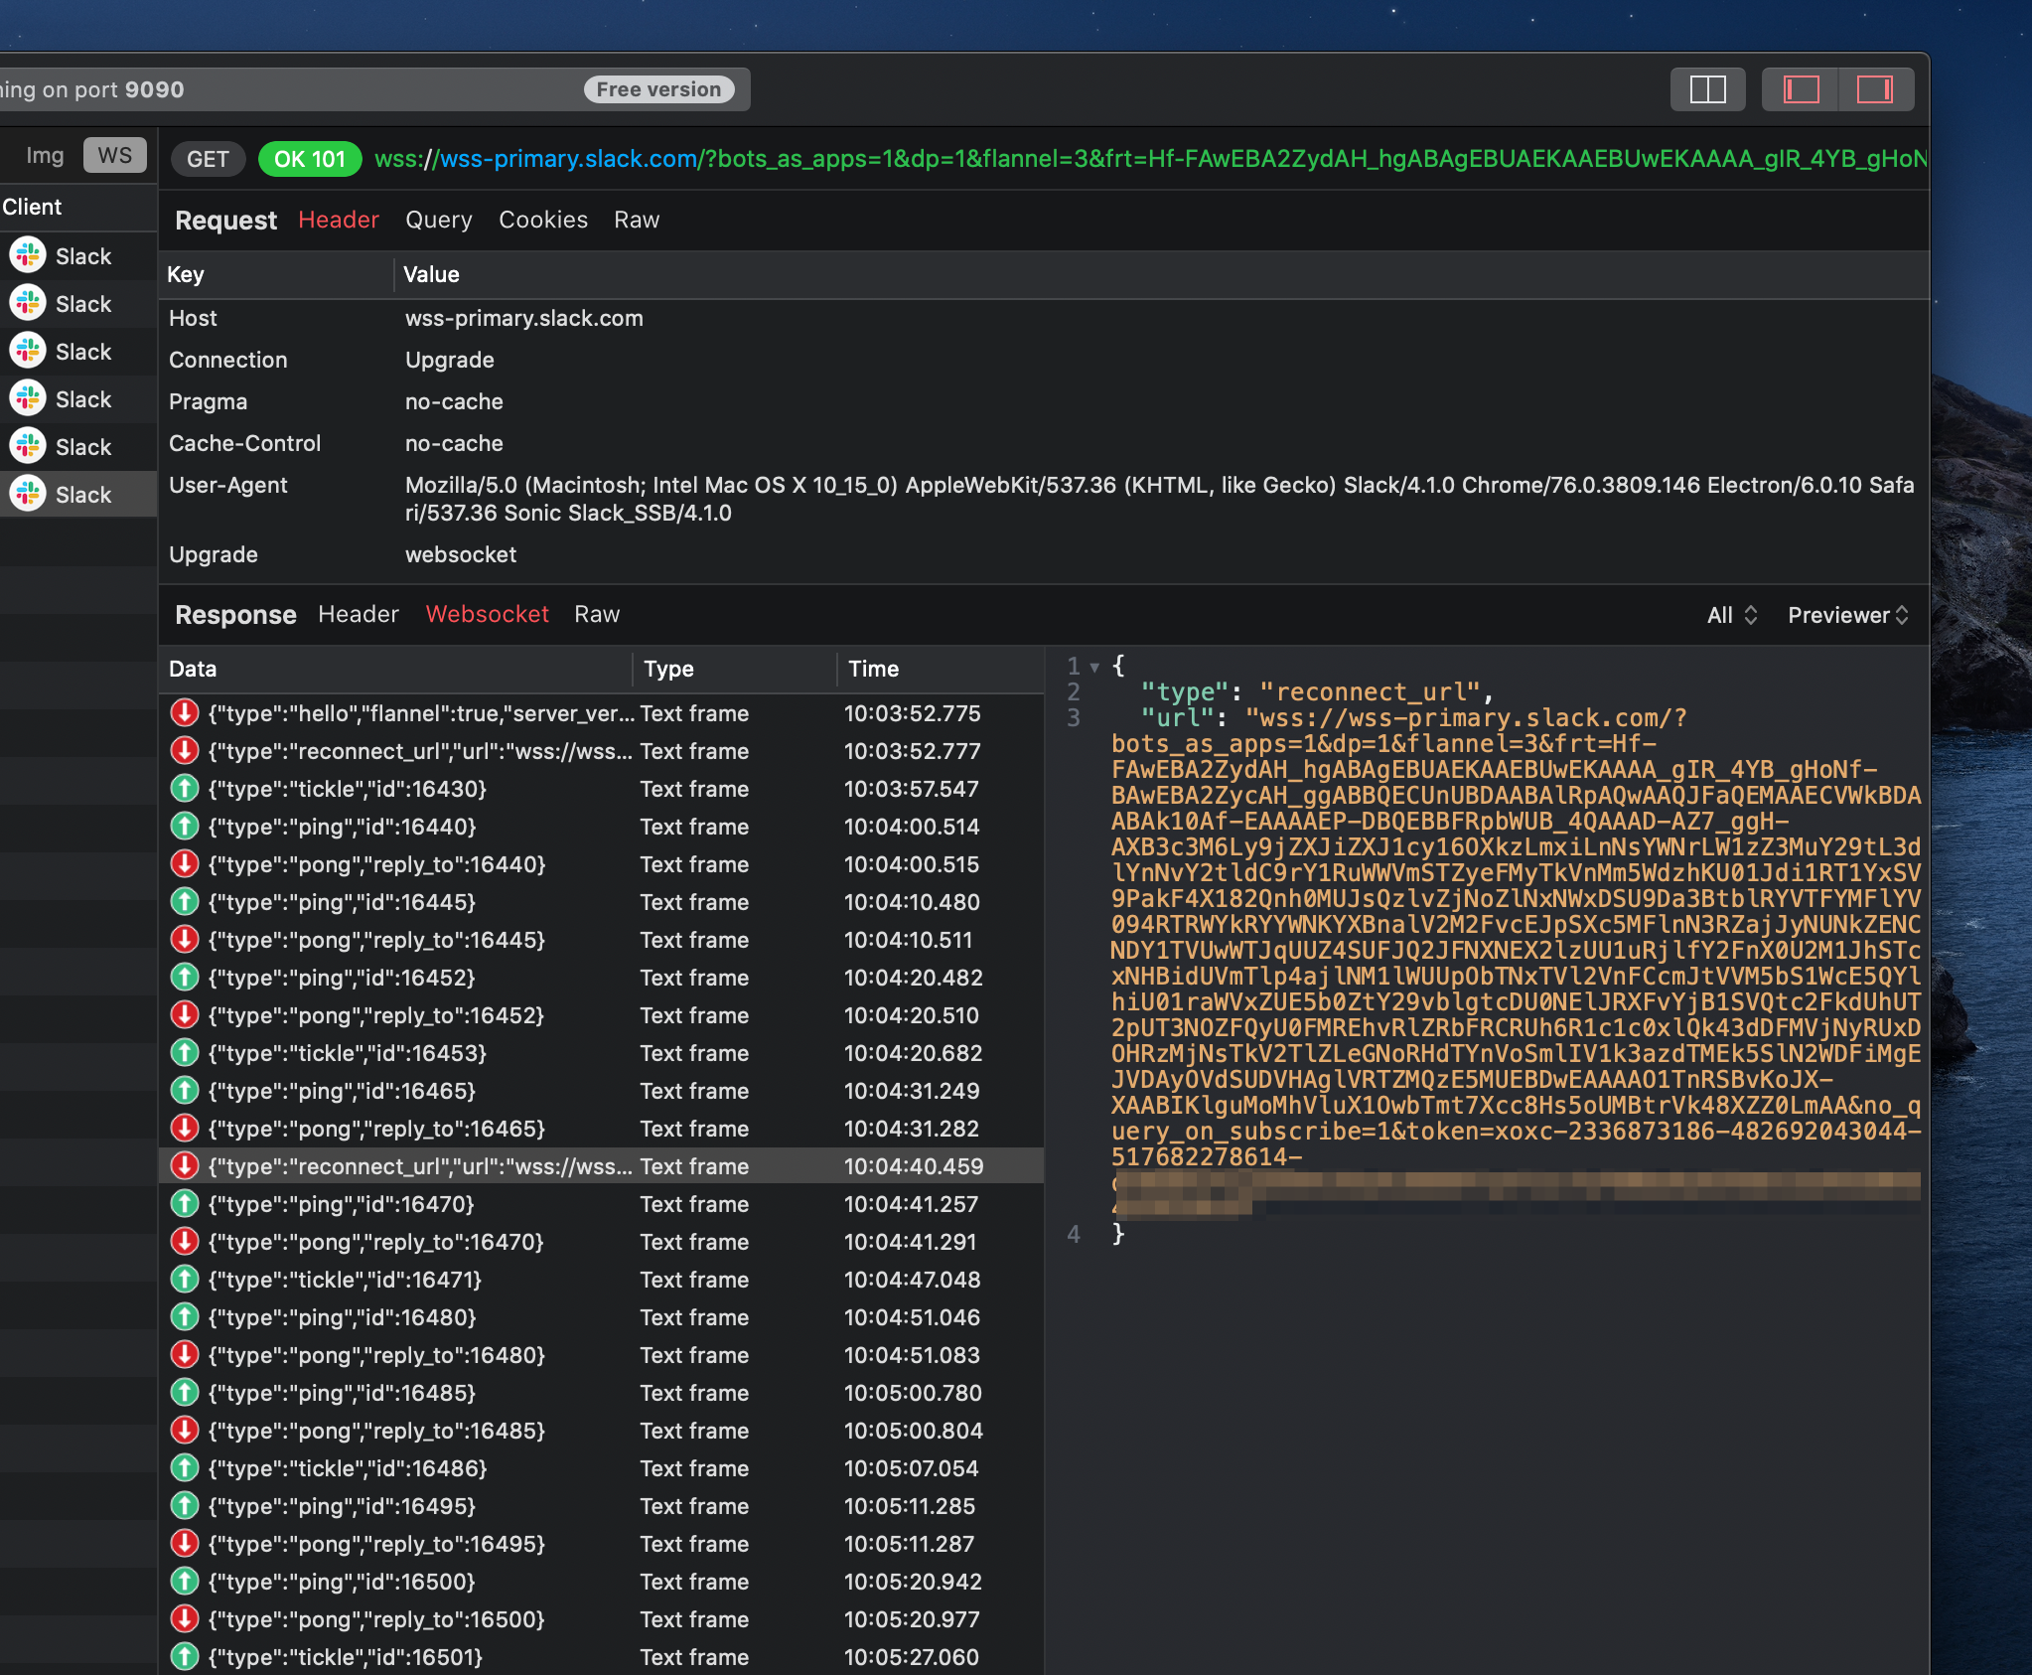Open the Response Raw tab
Screen dimensions: 2032x1675
tap(597, 614)
